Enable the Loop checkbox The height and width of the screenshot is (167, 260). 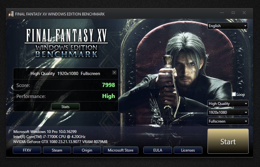234,94
